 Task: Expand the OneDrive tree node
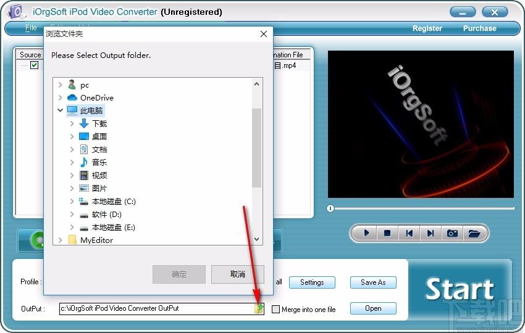pos(61,97)
